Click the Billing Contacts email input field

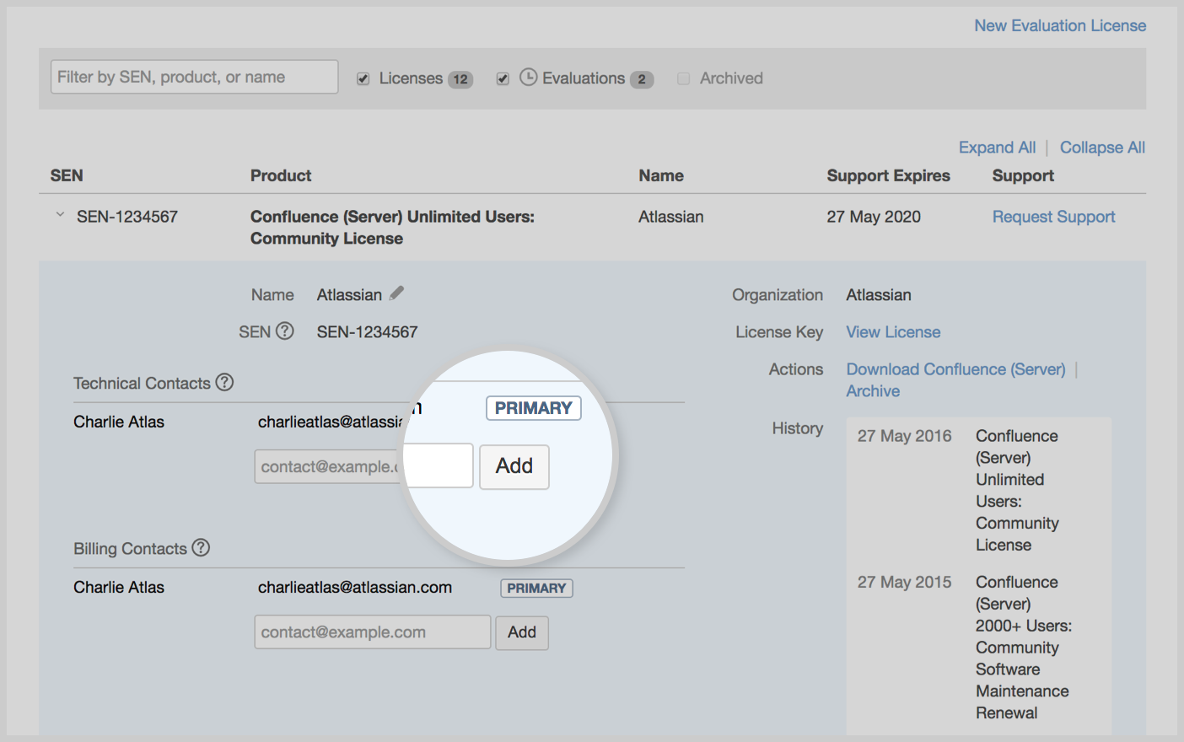372,632
